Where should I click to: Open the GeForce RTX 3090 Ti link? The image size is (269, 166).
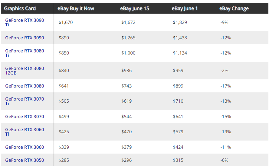[x=25, y=22]
